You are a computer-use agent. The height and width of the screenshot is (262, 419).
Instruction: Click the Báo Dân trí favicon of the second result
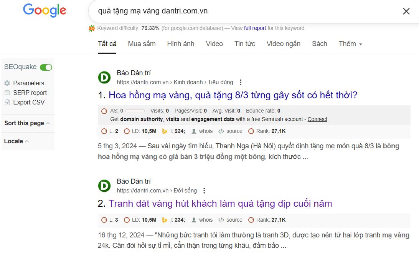pyautogui.click(x=104, y=186)
